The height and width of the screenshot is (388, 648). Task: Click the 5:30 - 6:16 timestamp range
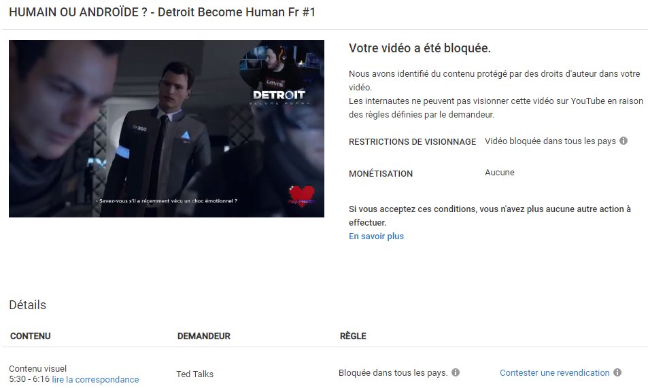(x=29, y=379)
